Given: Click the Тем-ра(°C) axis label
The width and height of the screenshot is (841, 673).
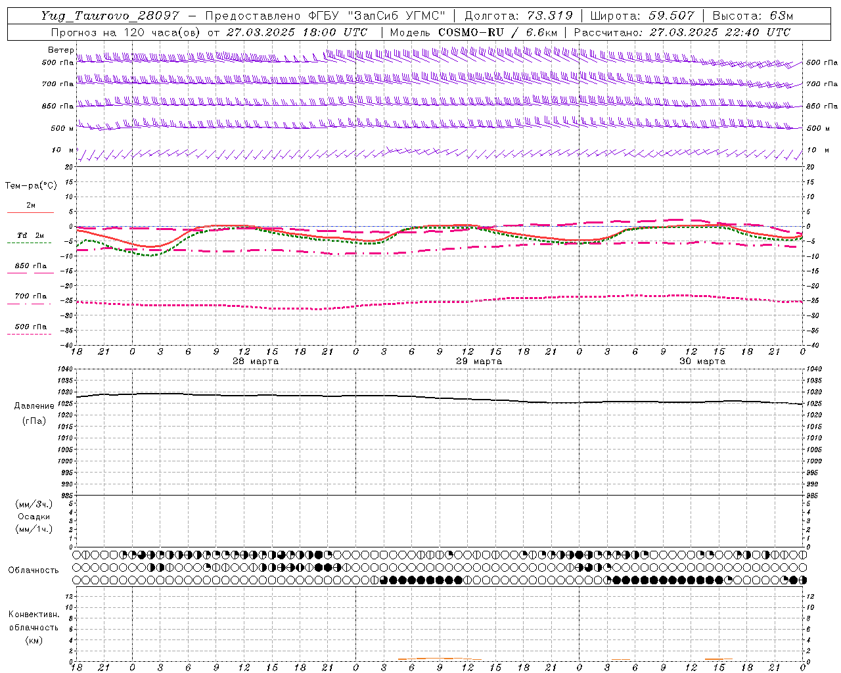Looking at the screenshot, I should tap(31, 186).
